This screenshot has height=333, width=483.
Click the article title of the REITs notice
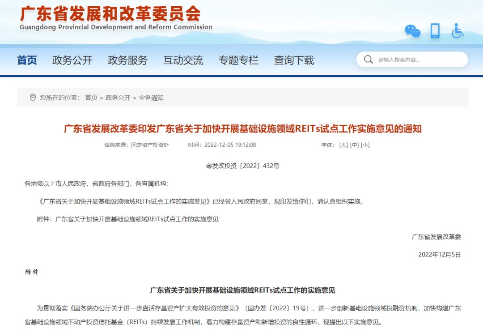[241, 129]
